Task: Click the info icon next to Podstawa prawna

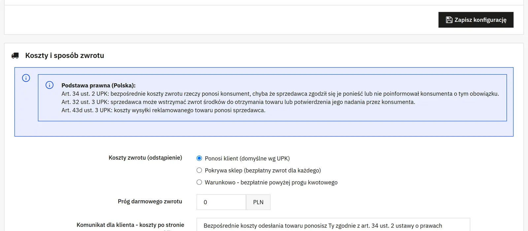Action: point(49,85)
